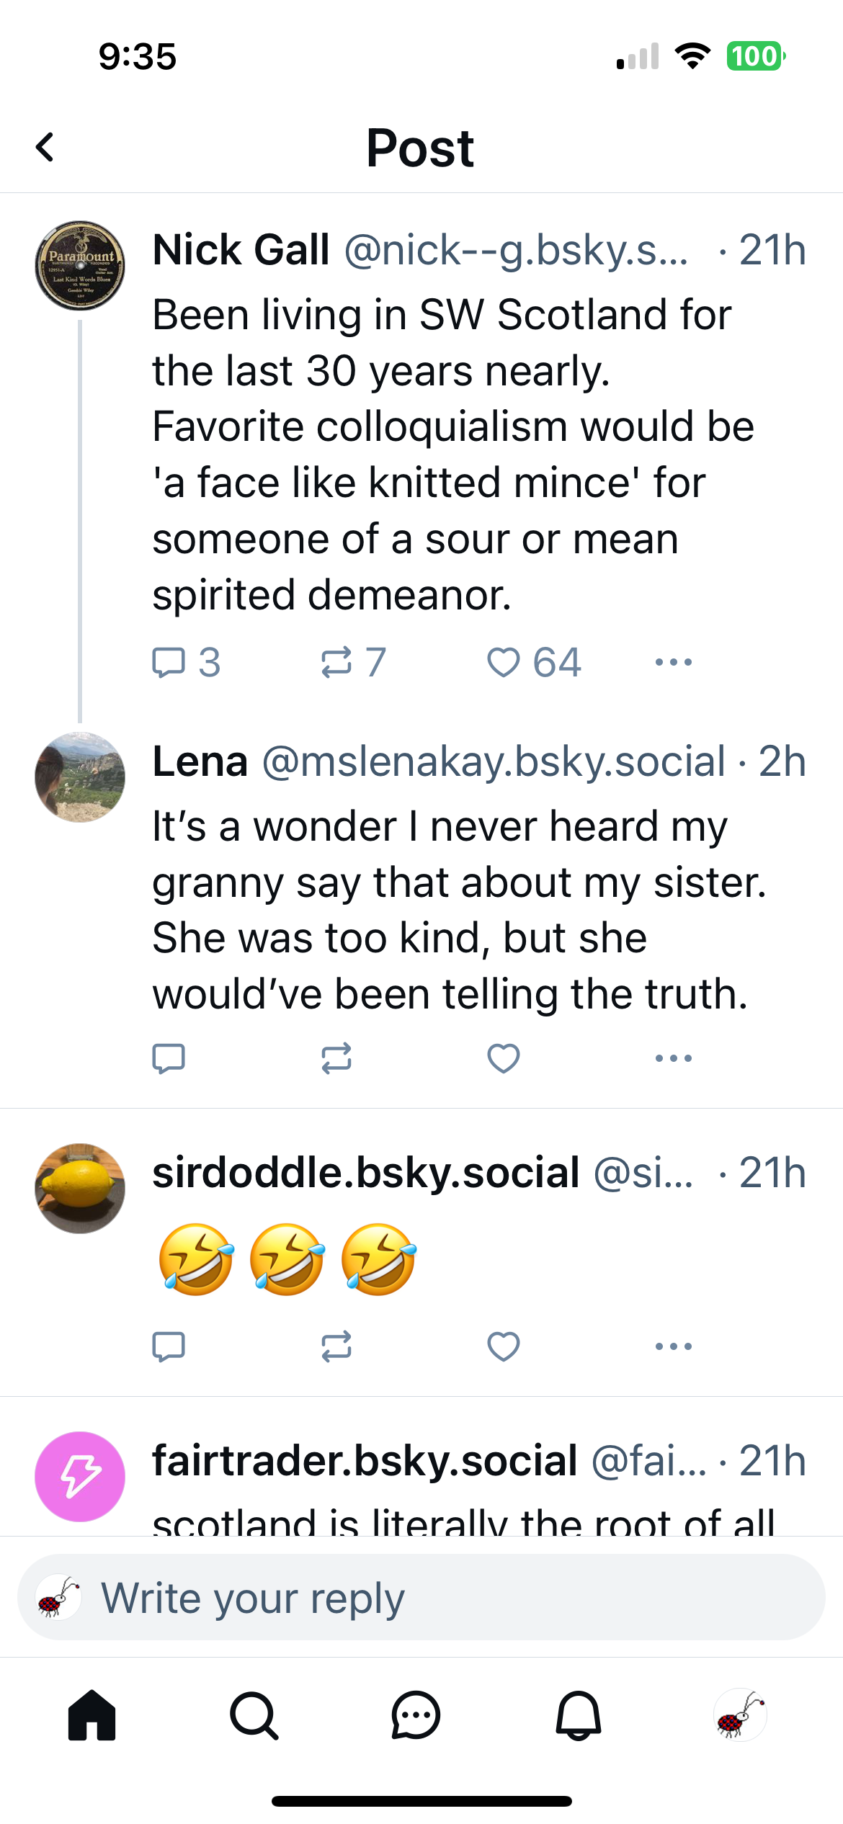Open the replies on Nick Gall's post
The height and width of the screenshot is (1824, 843).
click(x=169, y=662)
